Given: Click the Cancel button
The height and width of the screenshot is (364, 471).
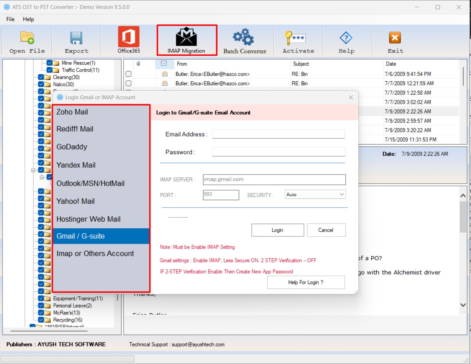Looking at the screenshot, I should 326,230.
